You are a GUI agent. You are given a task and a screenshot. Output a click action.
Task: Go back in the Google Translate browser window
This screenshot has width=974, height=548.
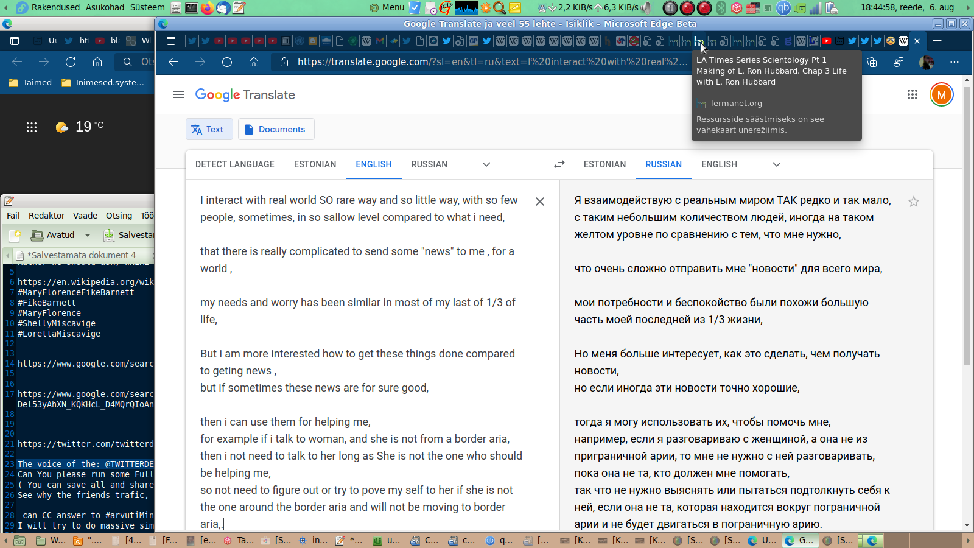[173, 61]
